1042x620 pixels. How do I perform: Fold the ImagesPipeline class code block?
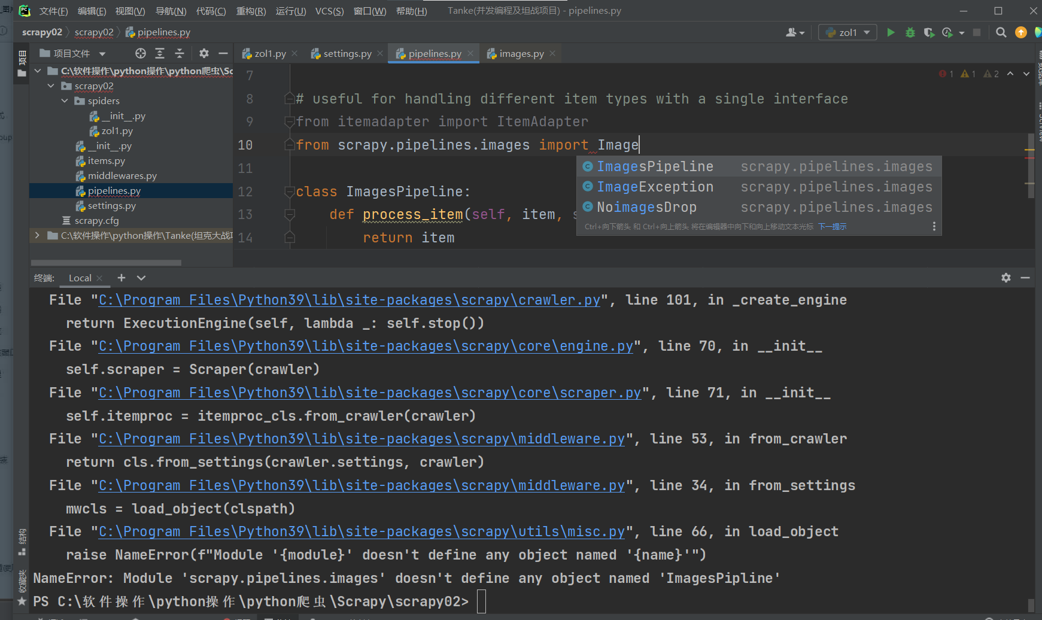pyautogui.click(x=290, y=192)
